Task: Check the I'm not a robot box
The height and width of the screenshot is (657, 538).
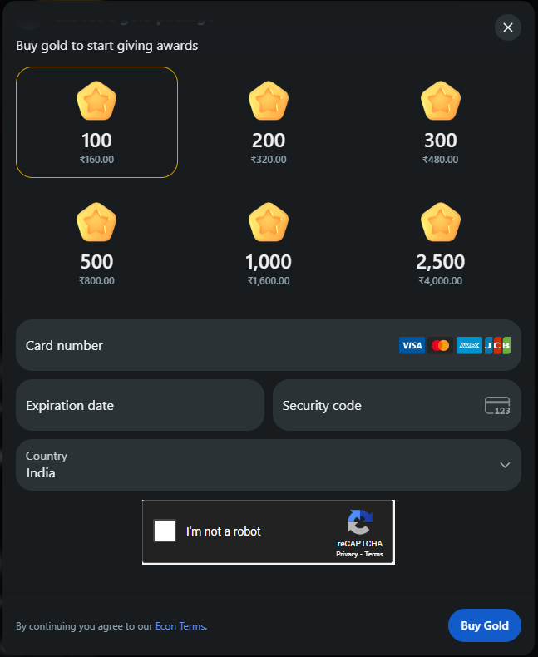Action: 165,531
